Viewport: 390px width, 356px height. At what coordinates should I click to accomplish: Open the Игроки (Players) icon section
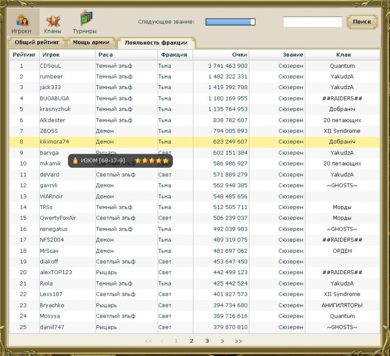click(x=21, y=23)
